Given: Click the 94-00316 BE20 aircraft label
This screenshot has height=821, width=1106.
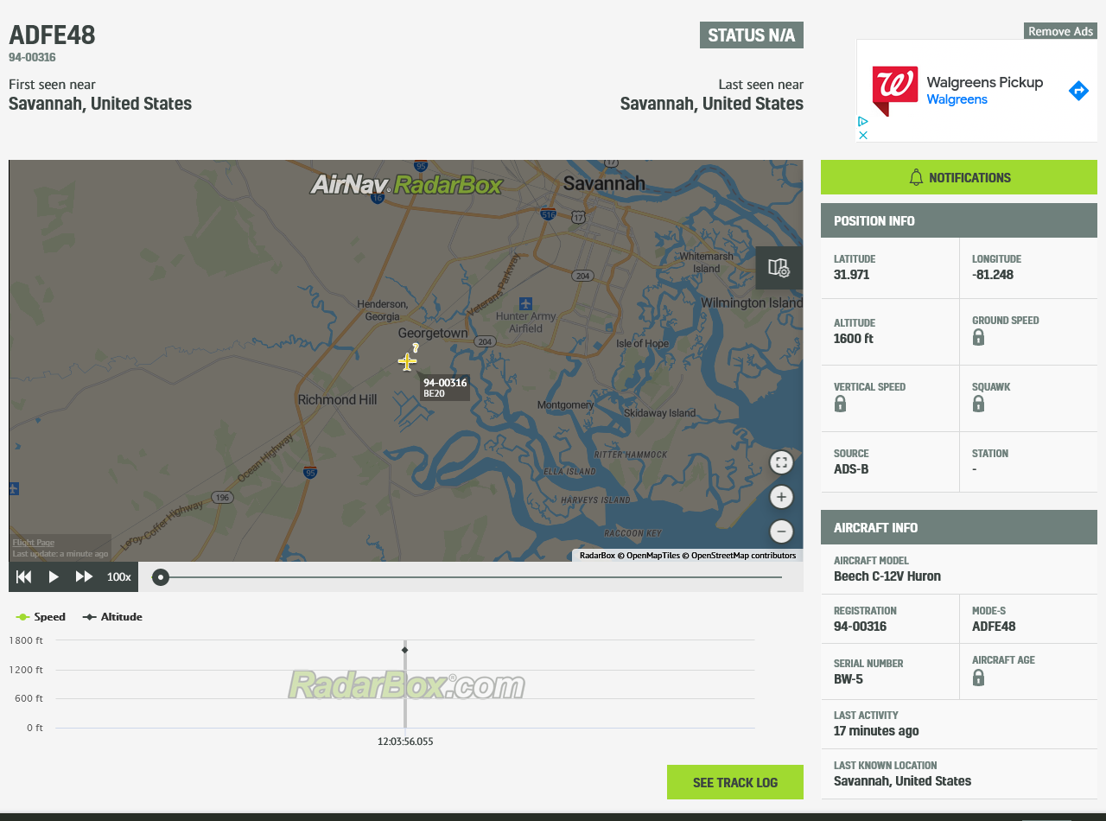Looking at the screenshot, I should 445,388.
